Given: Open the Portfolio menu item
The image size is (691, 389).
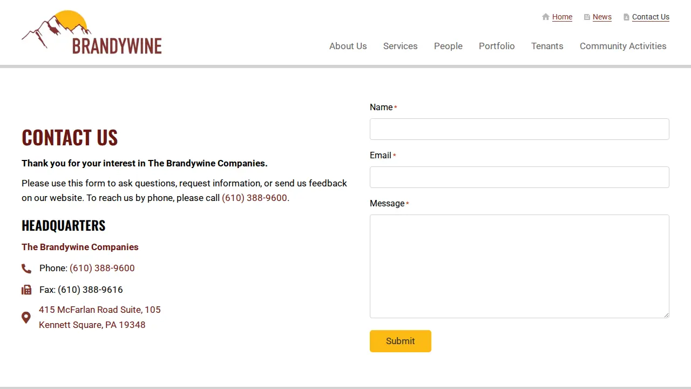Looking at the screenshot, I should (497, 46).
